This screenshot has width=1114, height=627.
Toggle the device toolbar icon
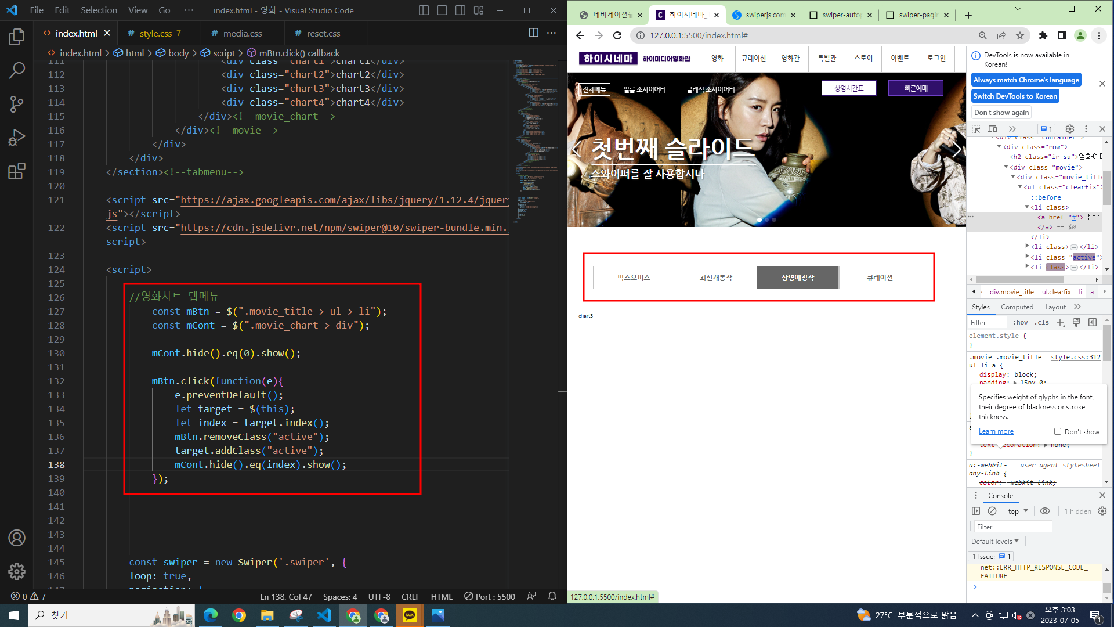pyautogui.click(x=993, y=129)
